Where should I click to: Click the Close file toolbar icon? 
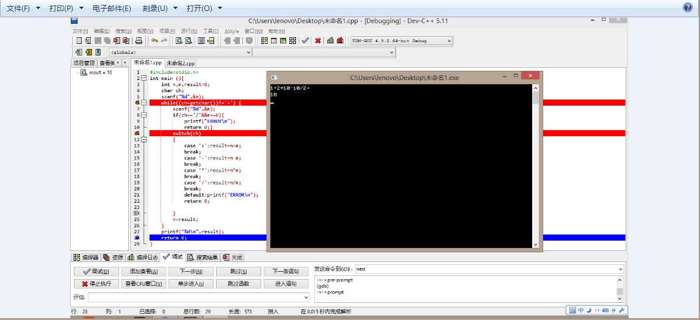click(117, 41)
